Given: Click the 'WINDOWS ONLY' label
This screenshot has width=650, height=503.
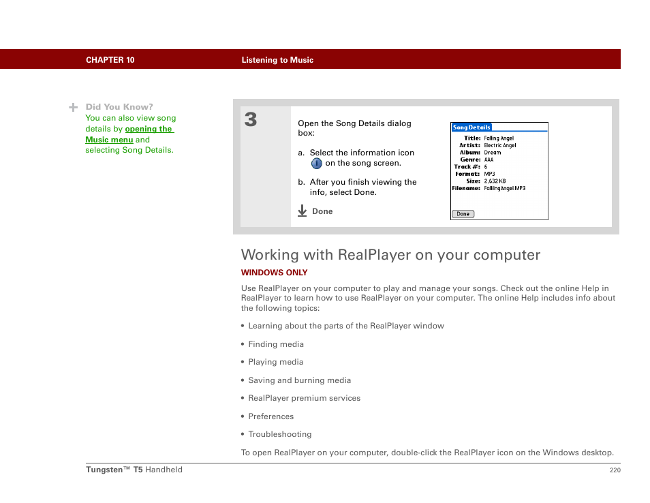Looking at the screenshot, I should point(274,273).
